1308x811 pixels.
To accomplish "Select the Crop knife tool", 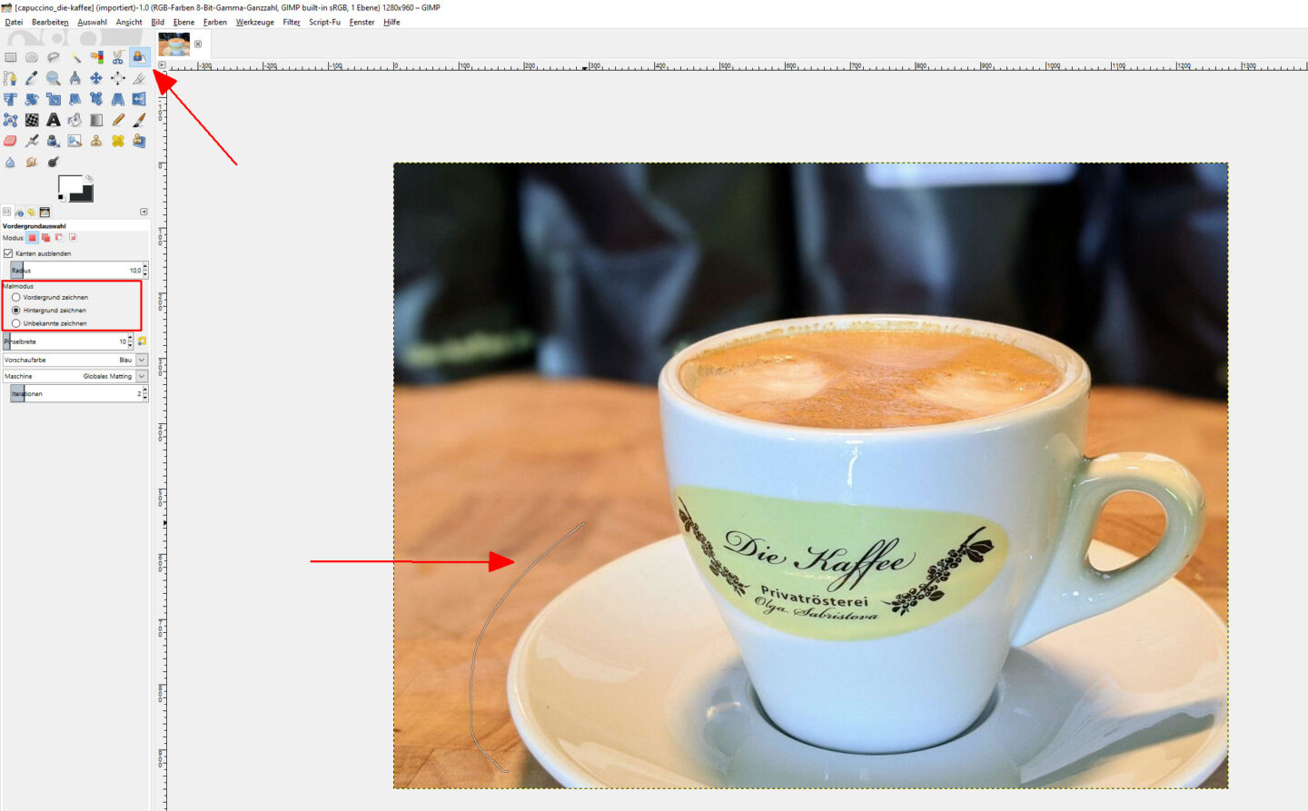I will pyautogui.click(x=139, y=78).
